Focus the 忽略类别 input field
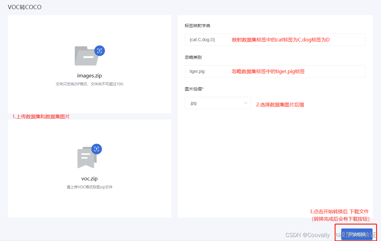 click(x=275, y=71)
